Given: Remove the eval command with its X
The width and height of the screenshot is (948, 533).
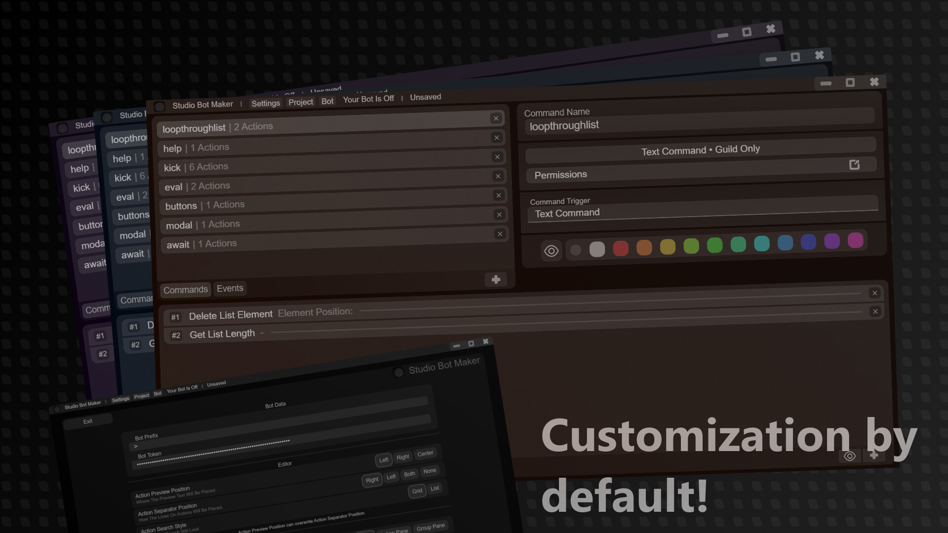Looking at the screenshot, I should (x=498, y=176).
